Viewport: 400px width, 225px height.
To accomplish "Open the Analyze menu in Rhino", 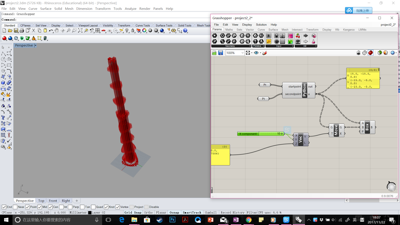I will (x=130, y=8).
